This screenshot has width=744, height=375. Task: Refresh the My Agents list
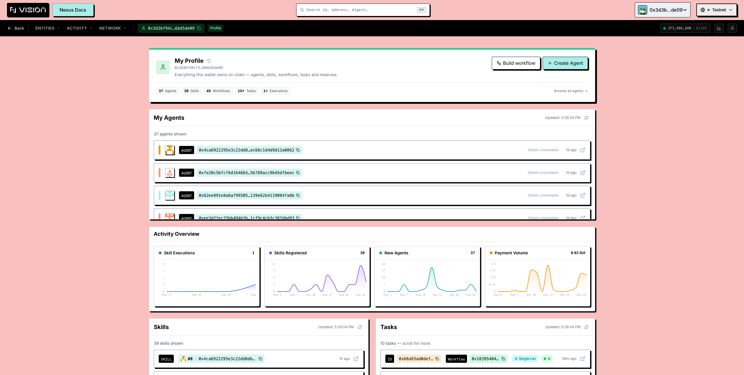point(586,118)
